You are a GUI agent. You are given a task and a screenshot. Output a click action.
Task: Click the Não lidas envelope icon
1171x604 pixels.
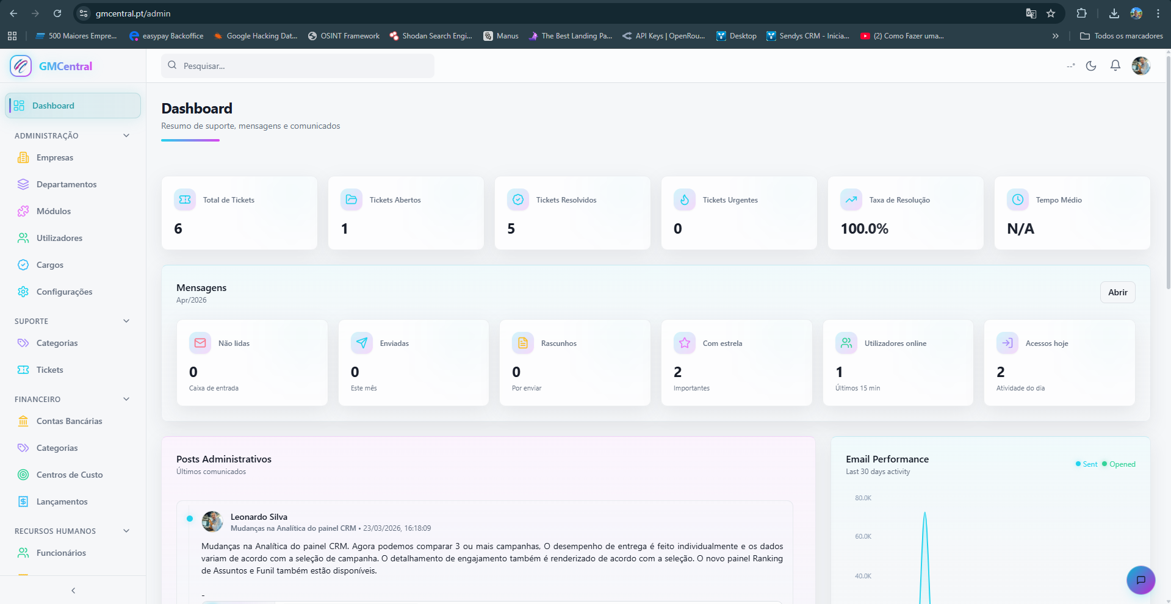click(x=200, y=343)
